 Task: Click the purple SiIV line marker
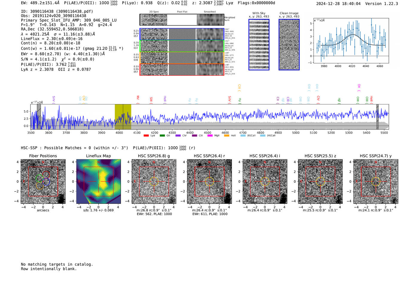[54, 100]
